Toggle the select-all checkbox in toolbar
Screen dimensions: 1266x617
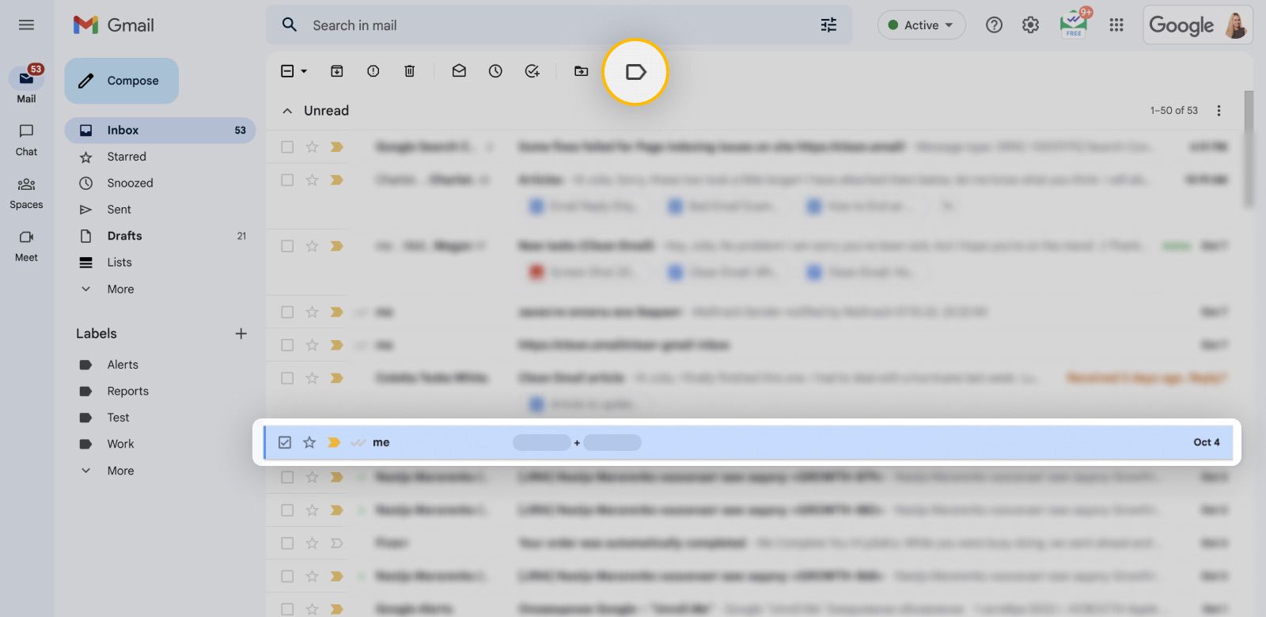click(x=287, y=71)
